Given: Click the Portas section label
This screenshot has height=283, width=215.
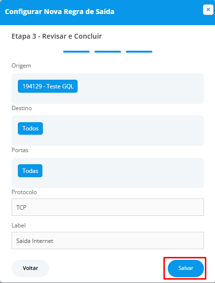Looking at the screenshot, I should [x=20, y=150].
